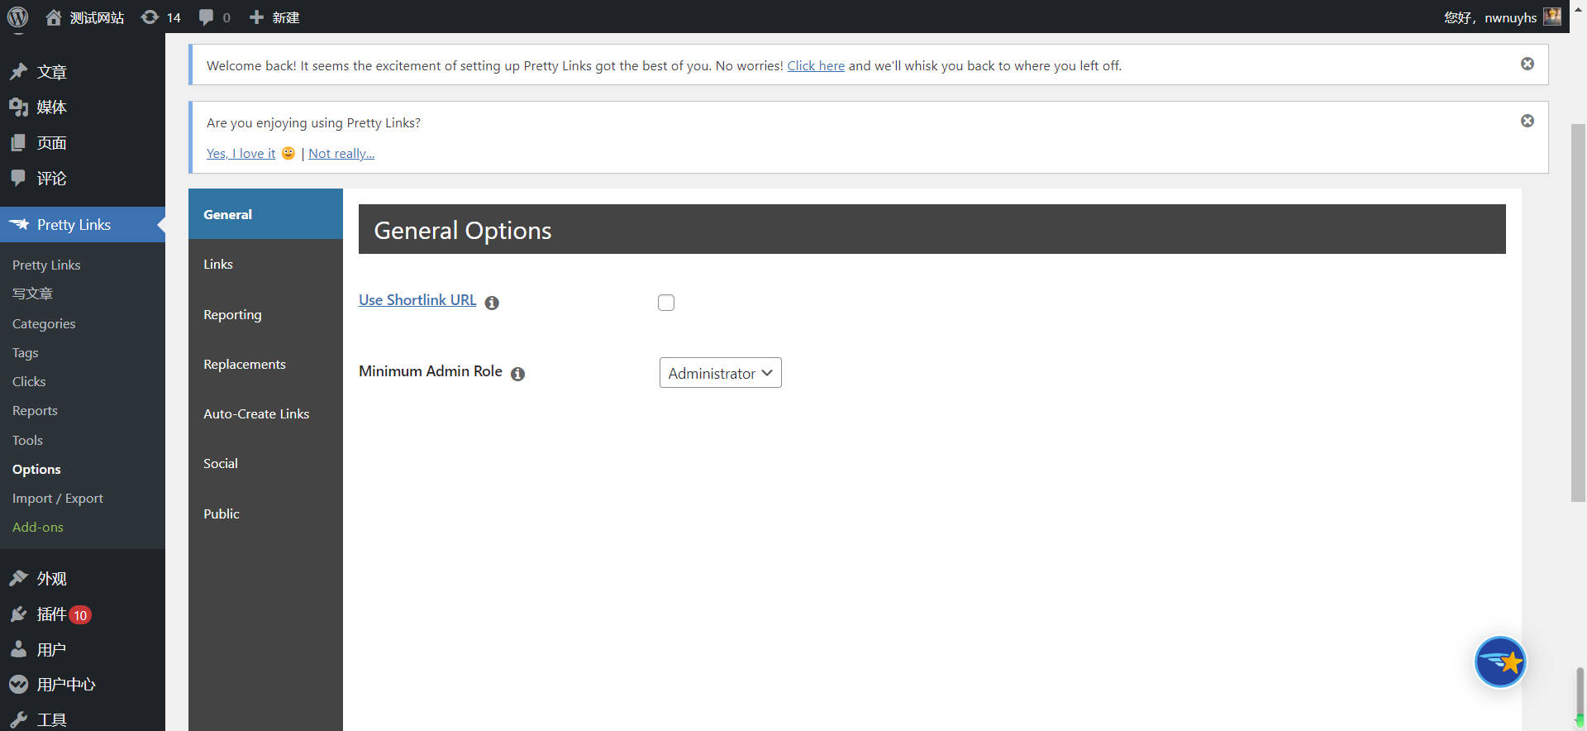Open Options submenu item
The height and width of the screenshot is (731, 1587).
pos(36,469)
